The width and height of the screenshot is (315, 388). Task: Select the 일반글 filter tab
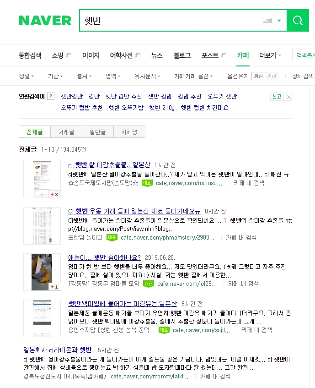pyautogui.click(x=98, y=131)
